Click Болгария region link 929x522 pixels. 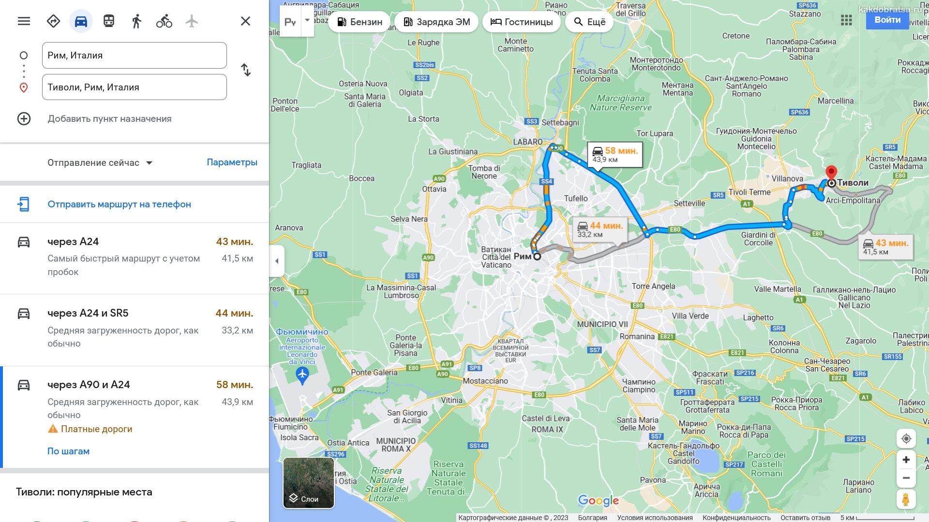pos(592,518)
